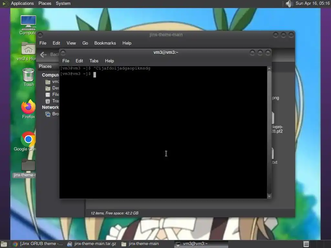Open the file manager's View menu
331x248 pixels.
point(71,43)
